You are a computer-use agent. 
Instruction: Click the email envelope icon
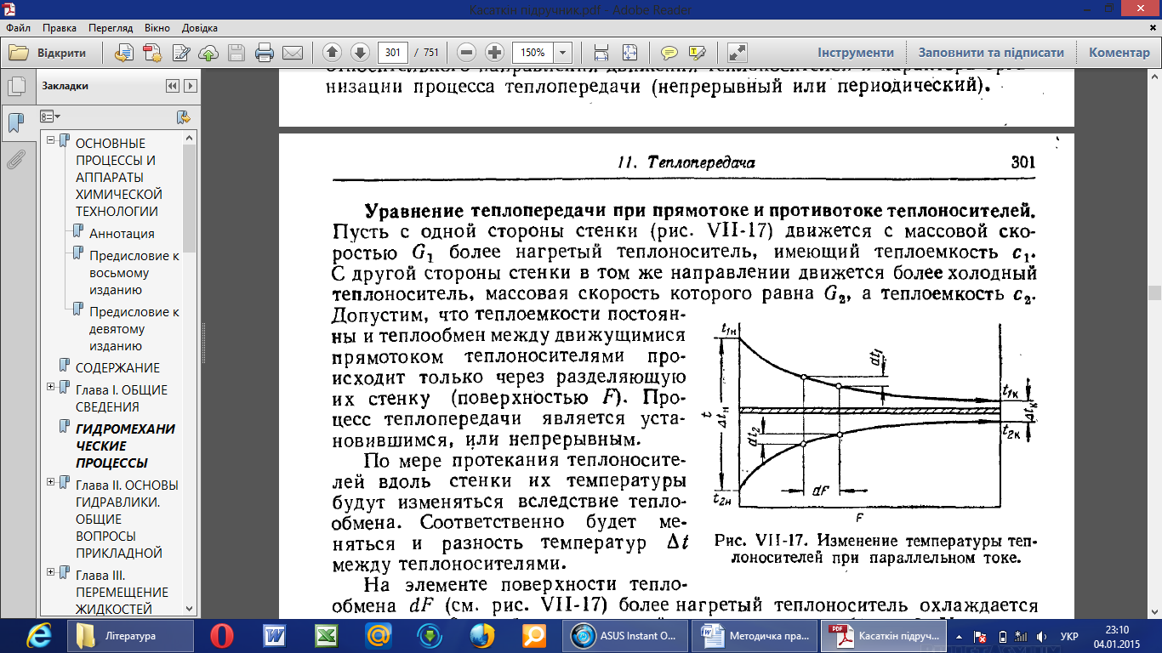[x=293, y=53]
